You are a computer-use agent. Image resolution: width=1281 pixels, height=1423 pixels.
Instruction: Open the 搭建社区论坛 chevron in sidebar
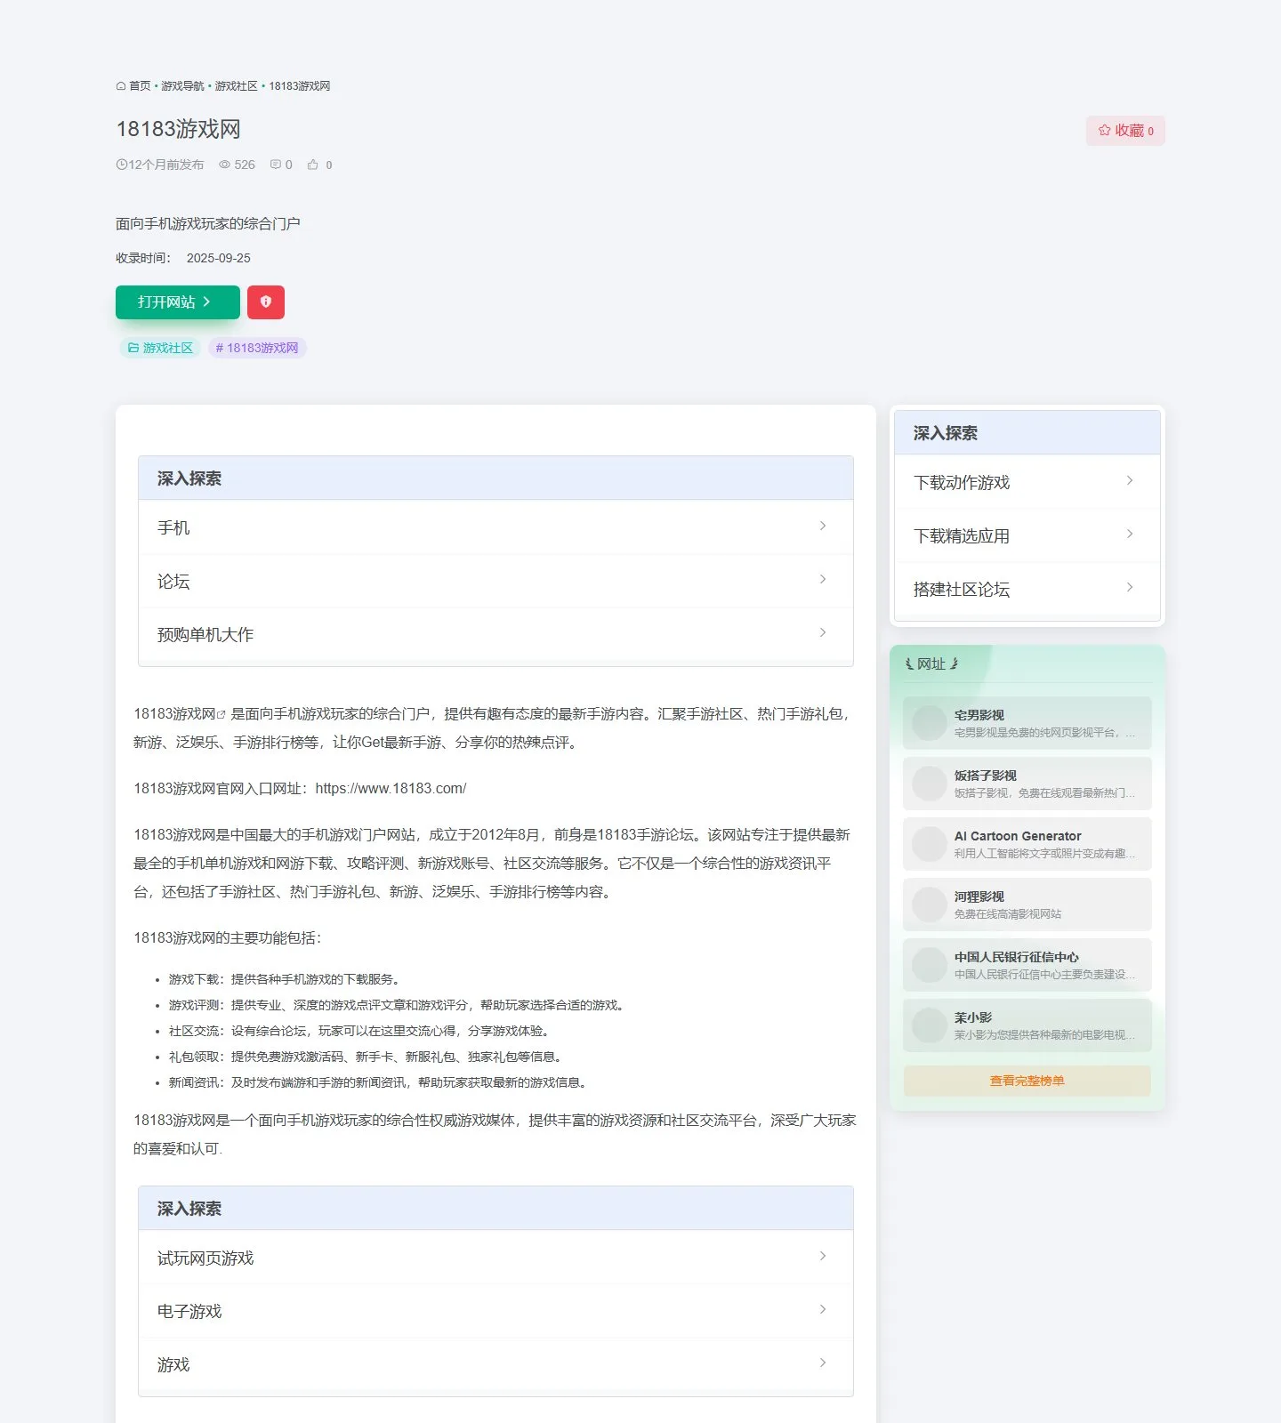pyautogui.click(x=1130, y=587)
